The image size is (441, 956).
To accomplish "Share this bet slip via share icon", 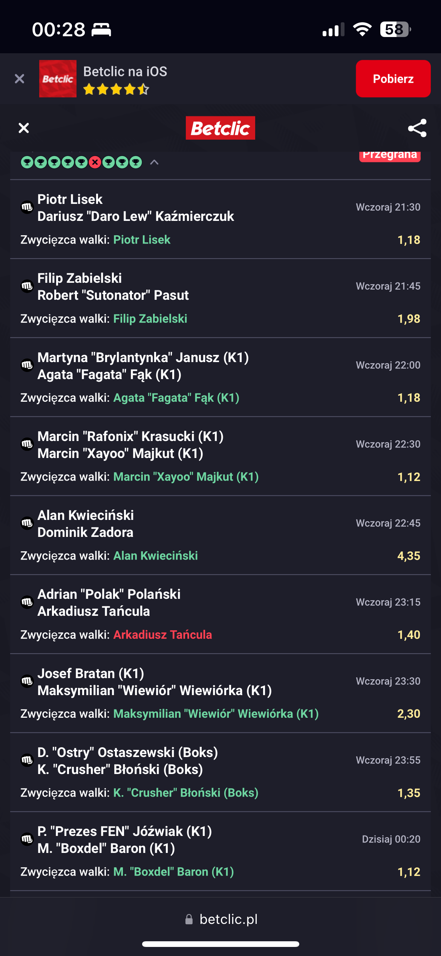I will (417, 128).
